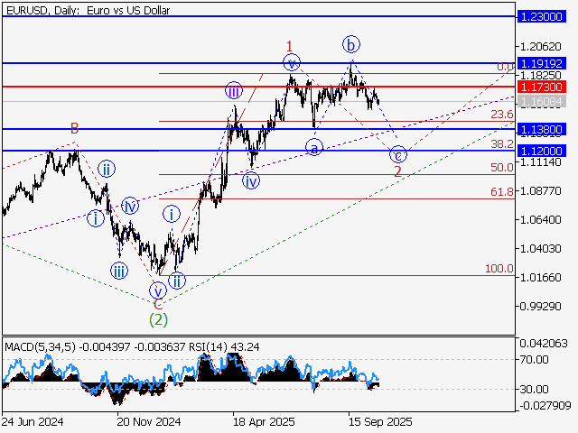Screen dimensions: 578x433
Task: Select the red c label above (2)
Action: pyautogui.click(x=158, y=304)
